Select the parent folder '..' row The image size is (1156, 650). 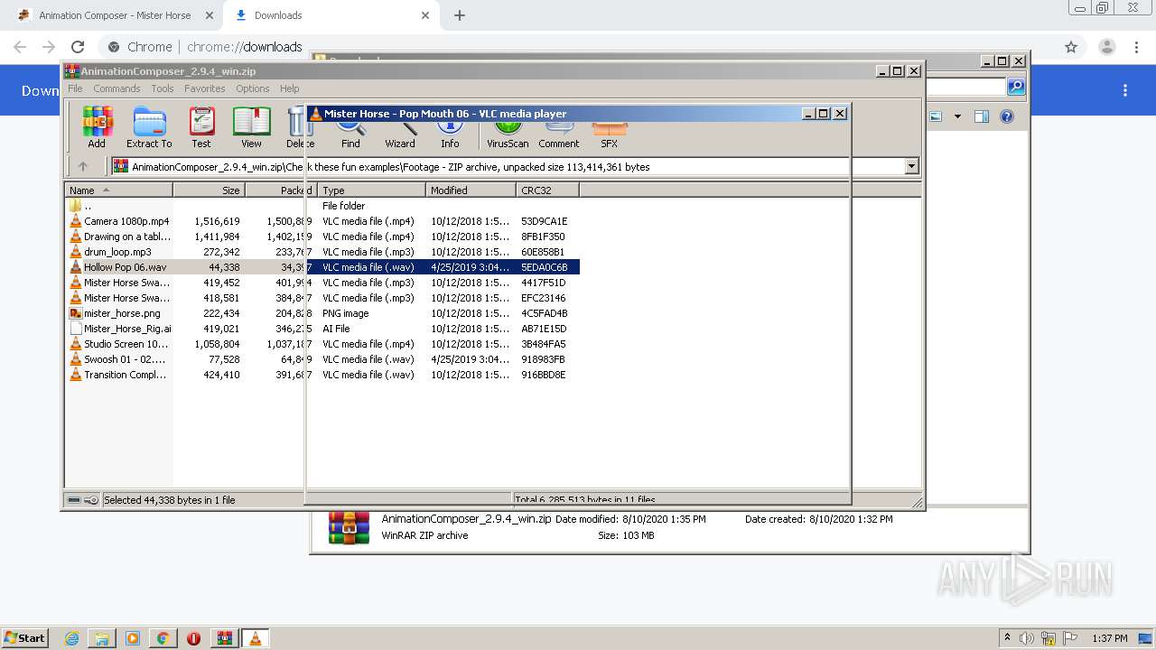click(322, 206)
